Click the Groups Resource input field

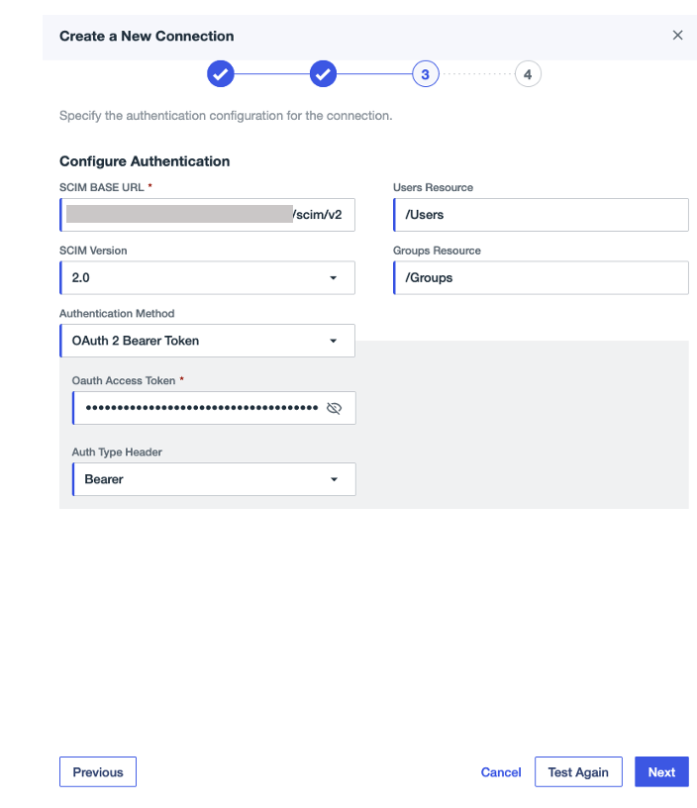tap(540, 277)
